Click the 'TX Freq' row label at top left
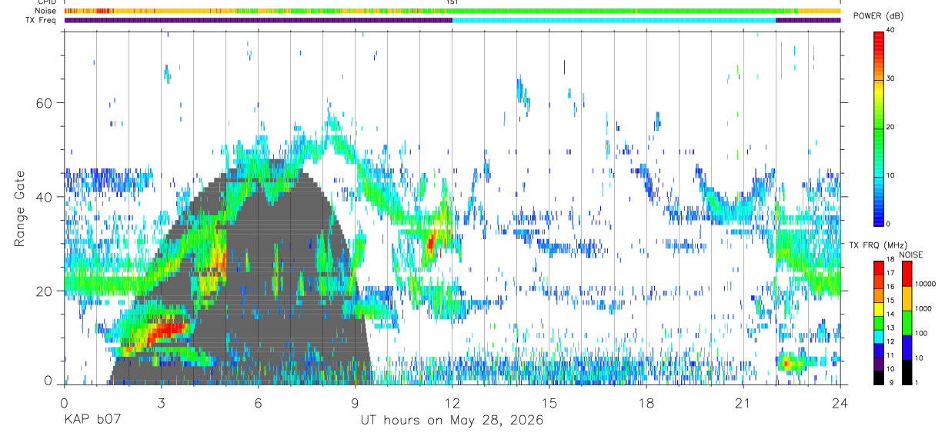 pyautogui.click(x=39, y=20)
